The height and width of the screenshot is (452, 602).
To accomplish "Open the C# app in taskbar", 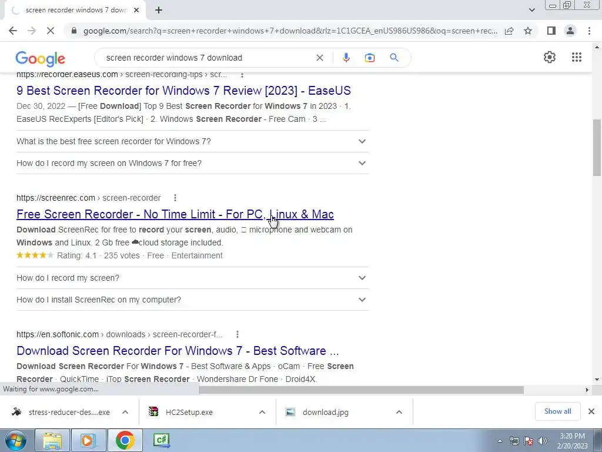I will (x=161, y=440).
